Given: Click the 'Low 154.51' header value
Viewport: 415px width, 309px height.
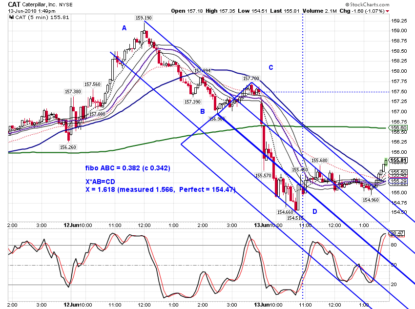Looking at the screenshot, I should pos(252,11).
